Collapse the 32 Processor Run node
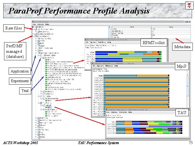Screen dimensions: 195x146 click(x=41, y=99)
